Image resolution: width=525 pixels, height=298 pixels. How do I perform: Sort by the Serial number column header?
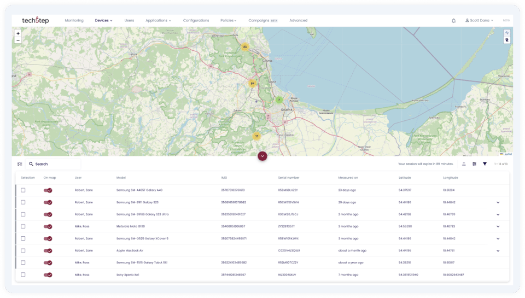(x=288, y=178)
